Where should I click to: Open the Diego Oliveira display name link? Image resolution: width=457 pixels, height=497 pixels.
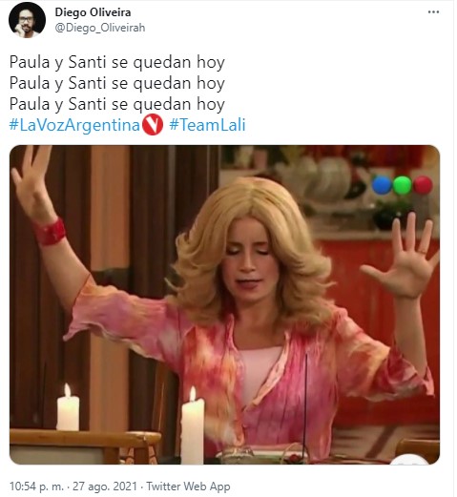pyautogui.click(x=93, y=12)
